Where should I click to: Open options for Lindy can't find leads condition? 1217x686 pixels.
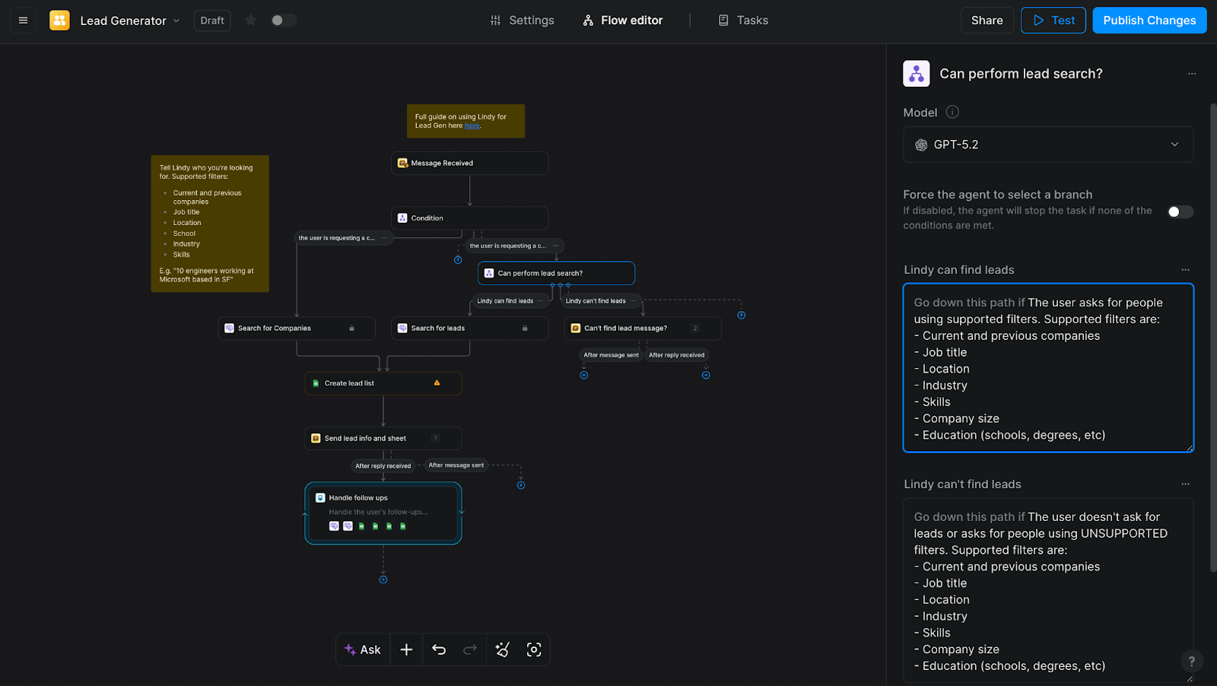tap(1185, 484)
